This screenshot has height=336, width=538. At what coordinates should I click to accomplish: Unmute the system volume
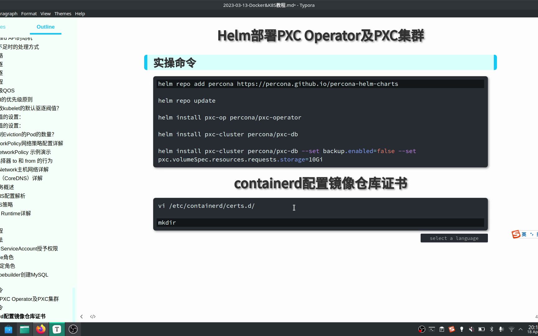point(471,329)
